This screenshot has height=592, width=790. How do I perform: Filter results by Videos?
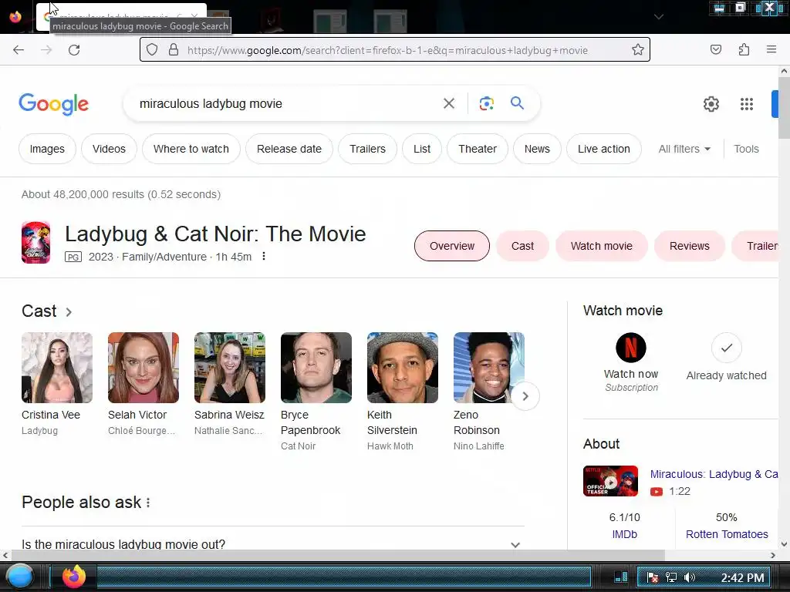pos(109,149)
